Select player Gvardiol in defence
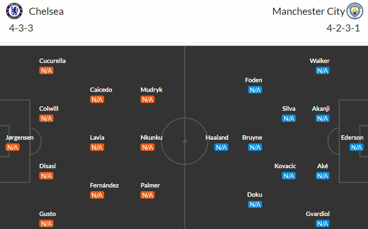Screen dimensions: 368x229 pyautogui.click(x=318, y=214)
